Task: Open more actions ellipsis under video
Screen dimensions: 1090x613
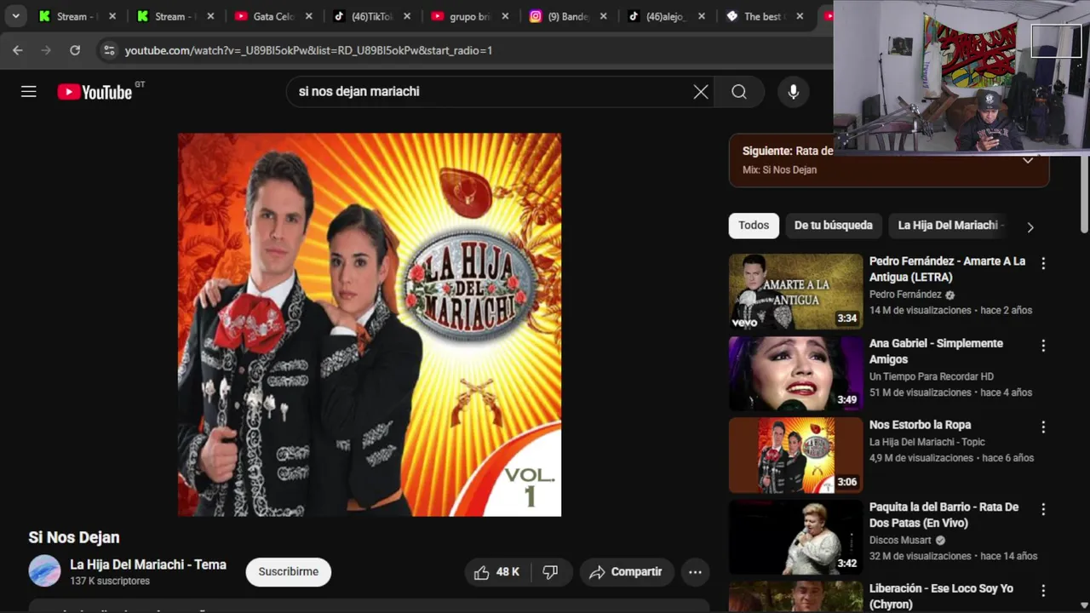Action: [695, 572]
